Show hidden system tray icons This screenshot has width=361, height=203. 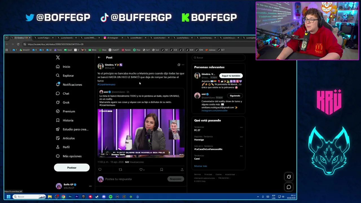258,197
